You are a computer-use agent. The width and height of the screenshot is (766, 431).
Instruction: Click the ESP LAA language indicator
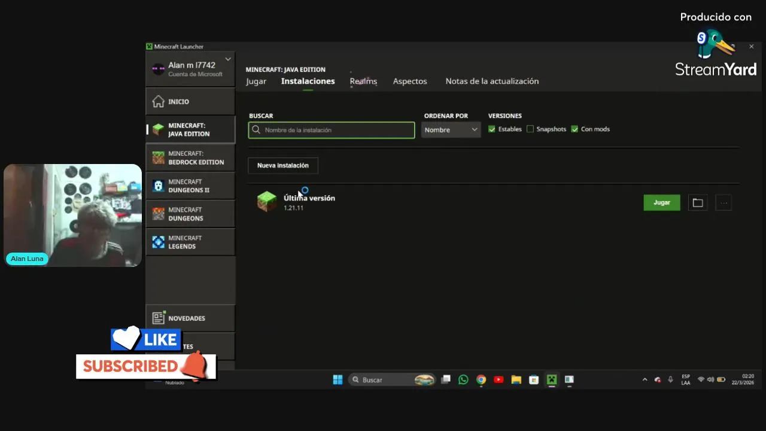[686, 380]
